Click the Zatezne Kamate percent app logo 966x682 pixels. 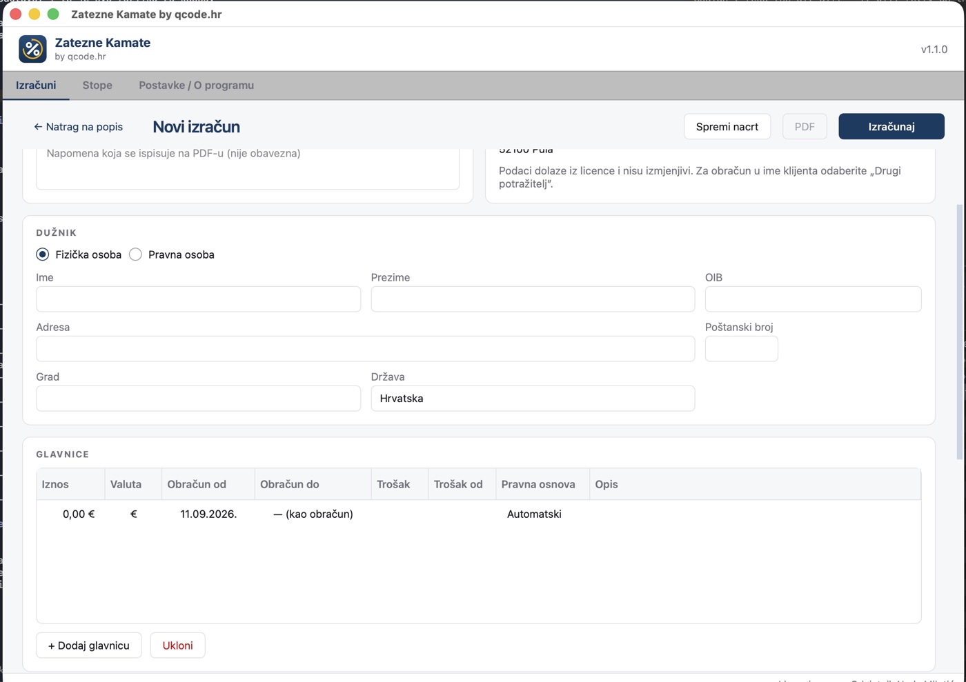32,49
